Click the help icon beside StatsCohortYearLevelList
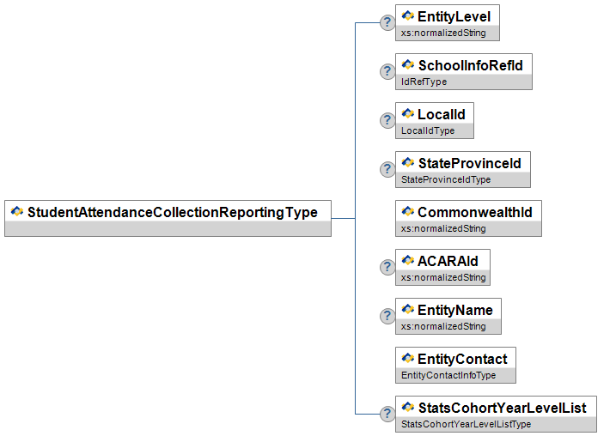Screen dimensions: 616x436 coord(387,414)
